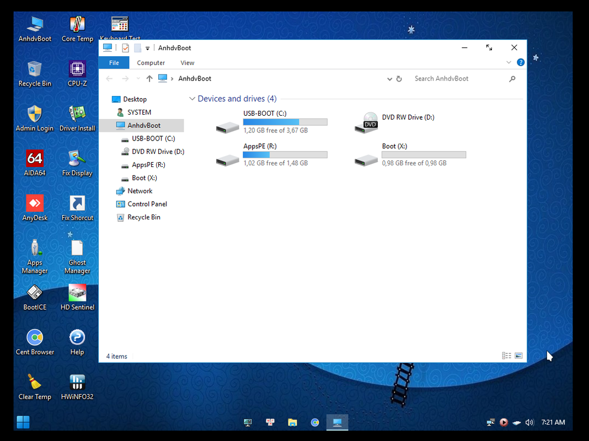Screen dimensions: 589x441
Task: Click the search magnifier icon
Action: tap(512, 79)
